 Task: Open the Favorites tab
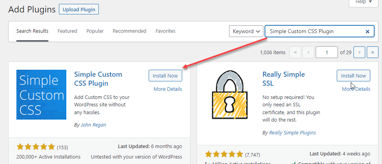[x=165, y=31]
